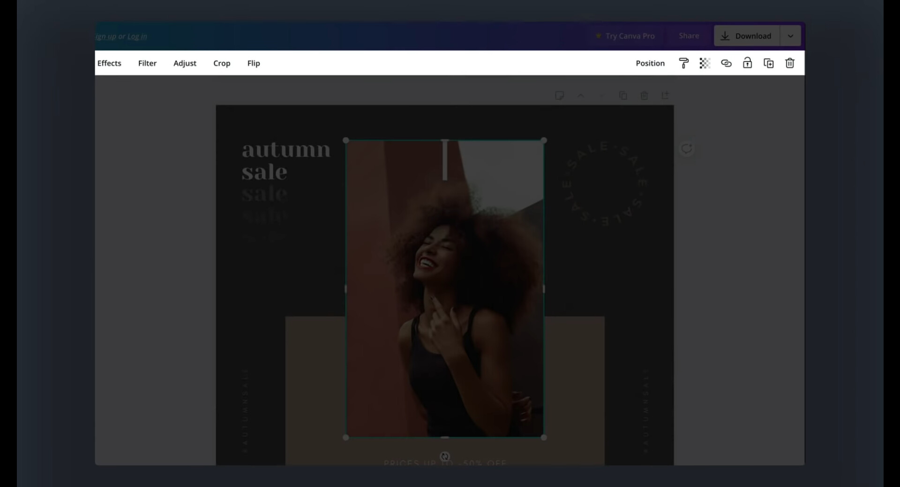900x487 pixels.
Task: Click the Delete trash icon in the toolbar
Action: coord(790,63)
